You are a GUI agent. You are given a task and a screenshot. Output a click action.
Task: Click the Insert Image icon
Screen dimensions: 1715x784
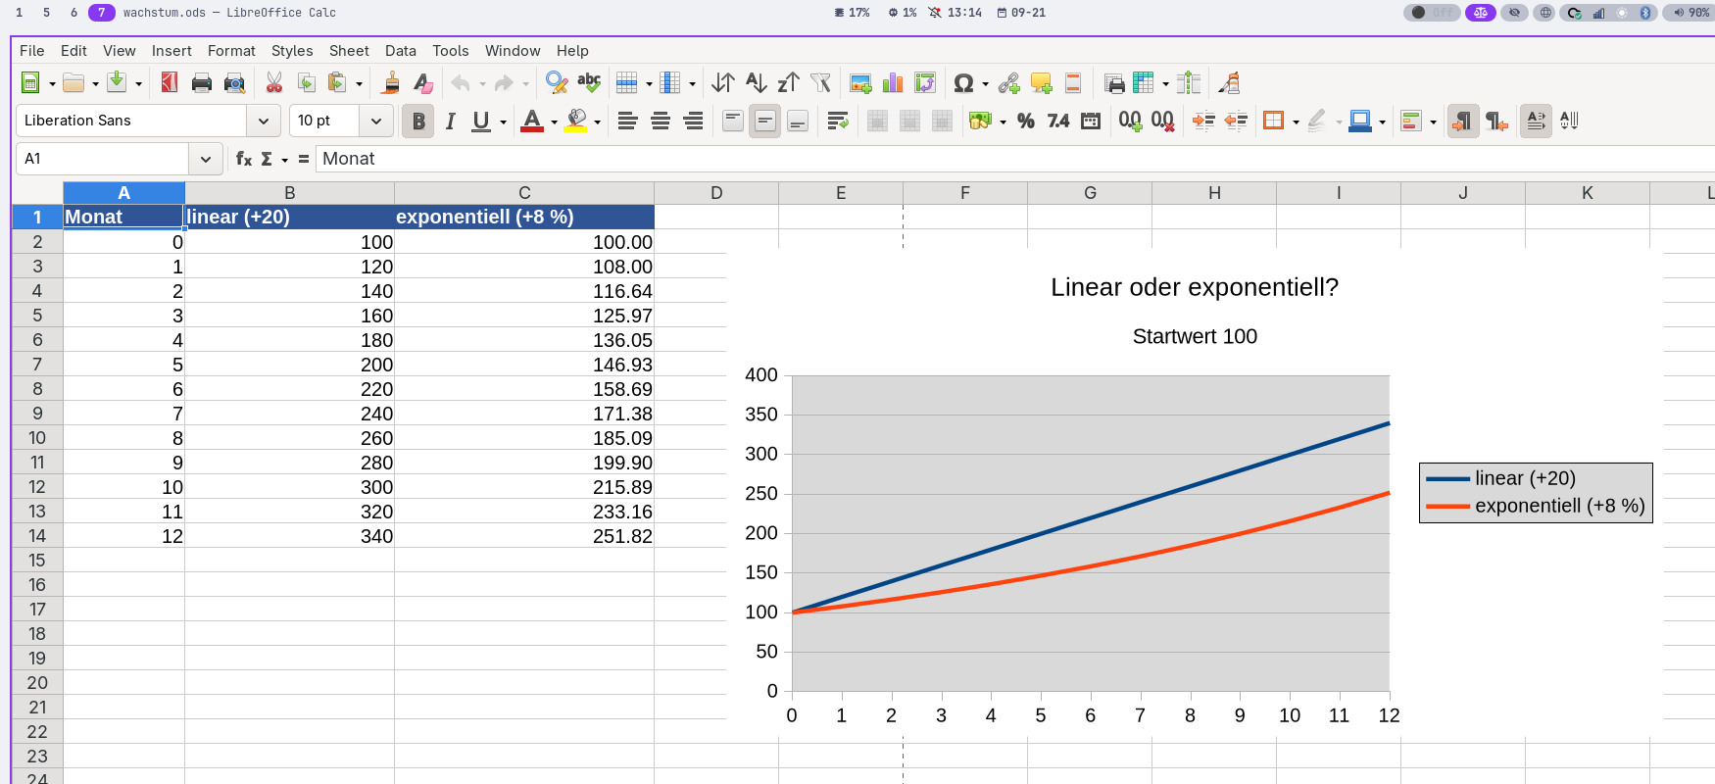point(860,83)
